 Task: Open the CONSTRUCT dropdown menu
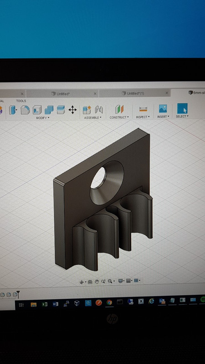pyautogui.click(x=119, y=117)
